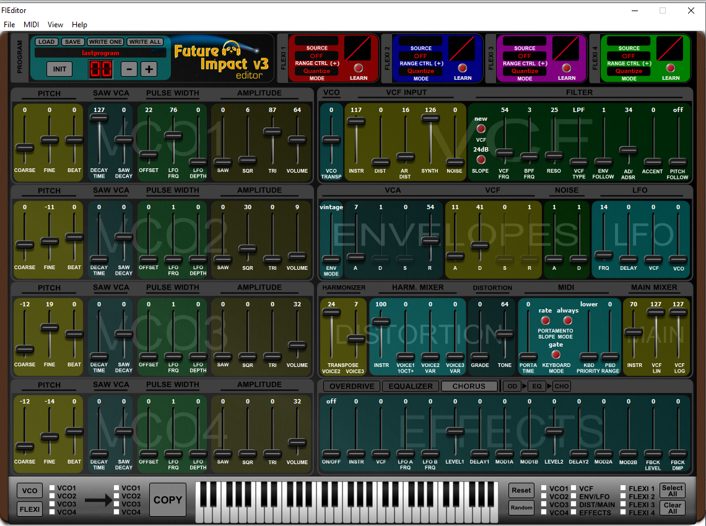
Task: Click the lastprogram name field
Action: click(x=100, y=53)
